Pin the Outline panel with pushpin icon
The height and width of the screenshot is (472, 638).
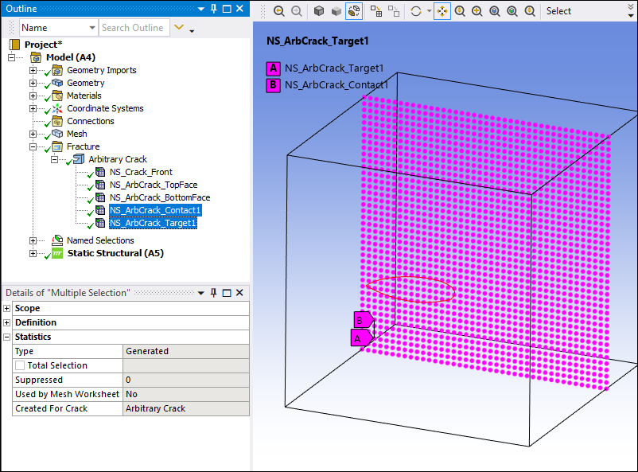pos(213,9)
